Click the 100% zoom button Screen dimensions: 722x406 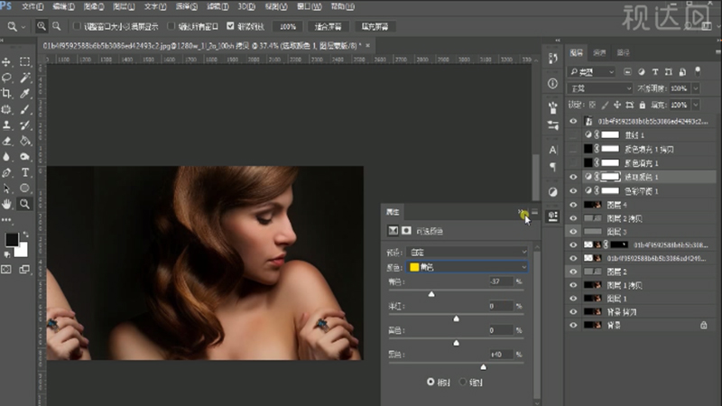pyautogui.click(x=288, y=27)
